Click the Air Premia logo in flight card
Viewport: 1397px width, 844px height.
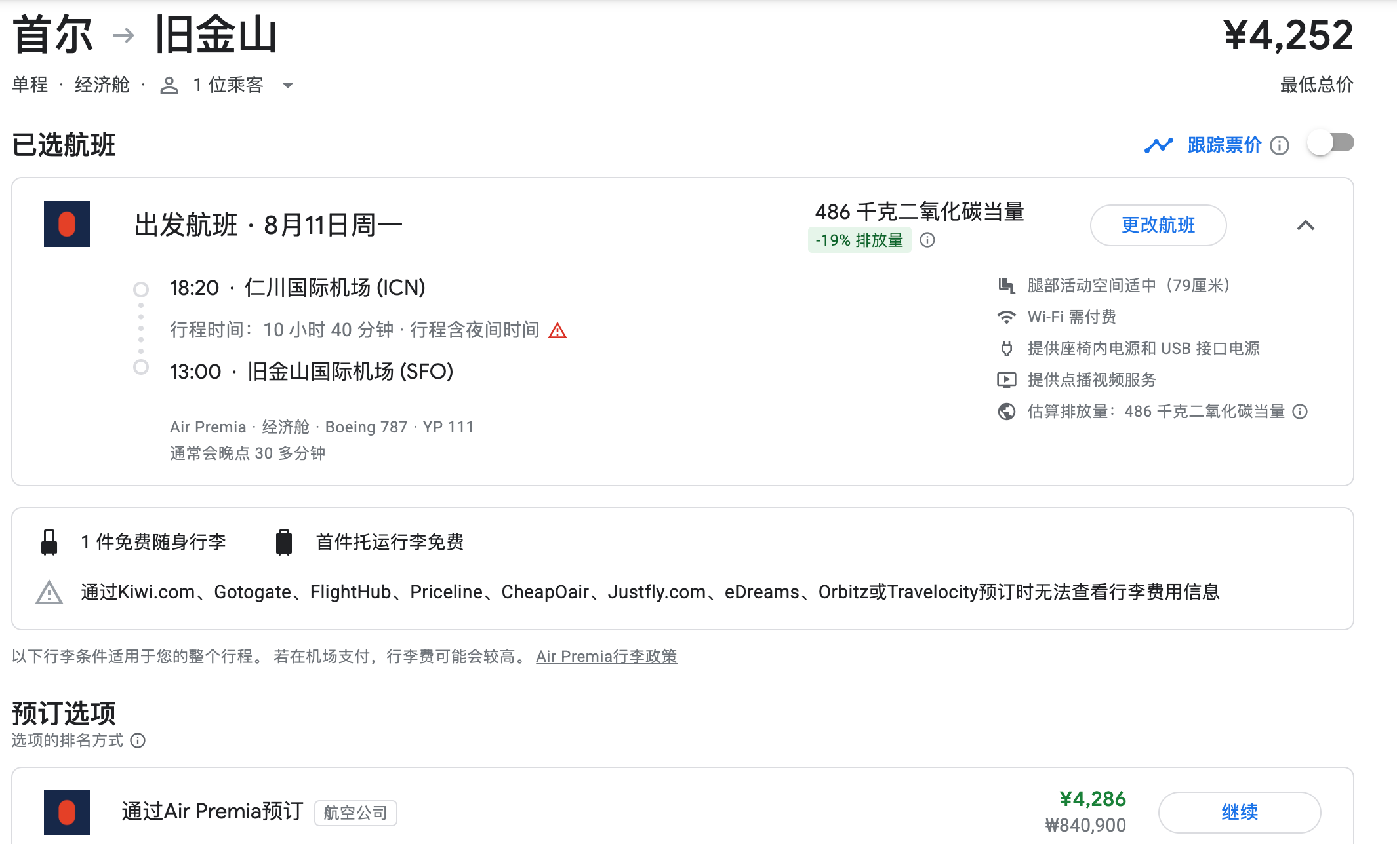click(x=67, y=224)
